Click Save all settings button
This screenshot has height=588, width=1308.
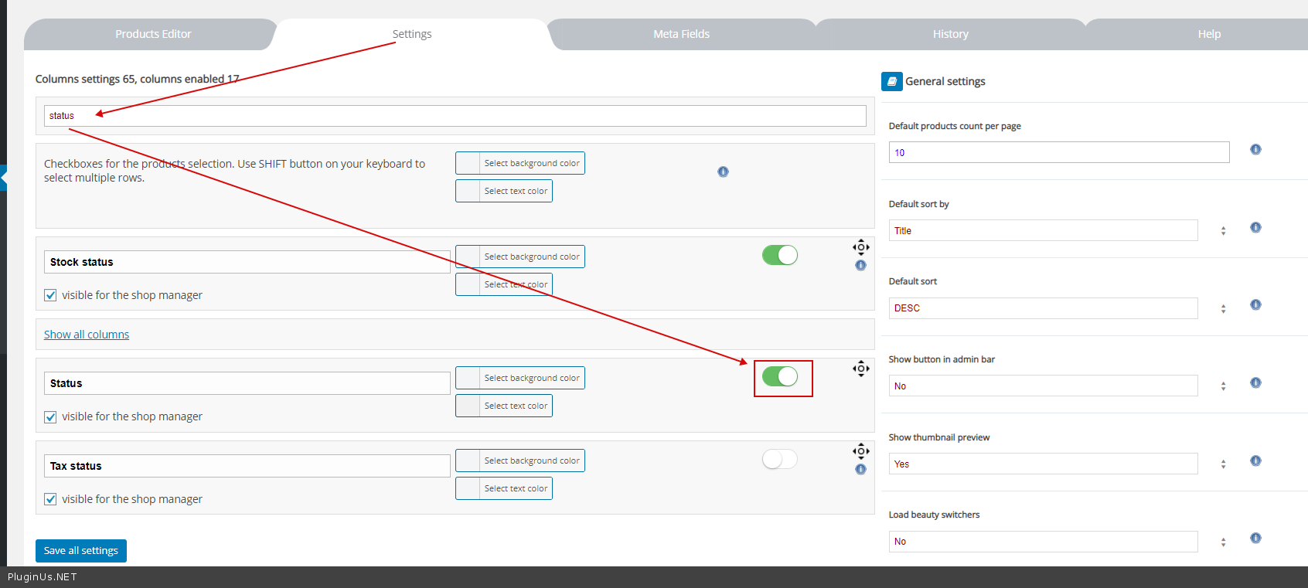[x=81, y=550]
